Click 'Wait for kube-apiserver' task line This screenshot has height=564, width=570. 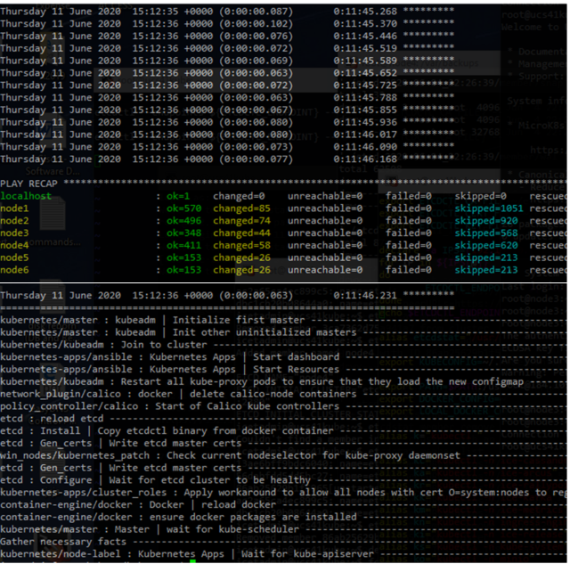pyautogui.click(x=283, y=554)
